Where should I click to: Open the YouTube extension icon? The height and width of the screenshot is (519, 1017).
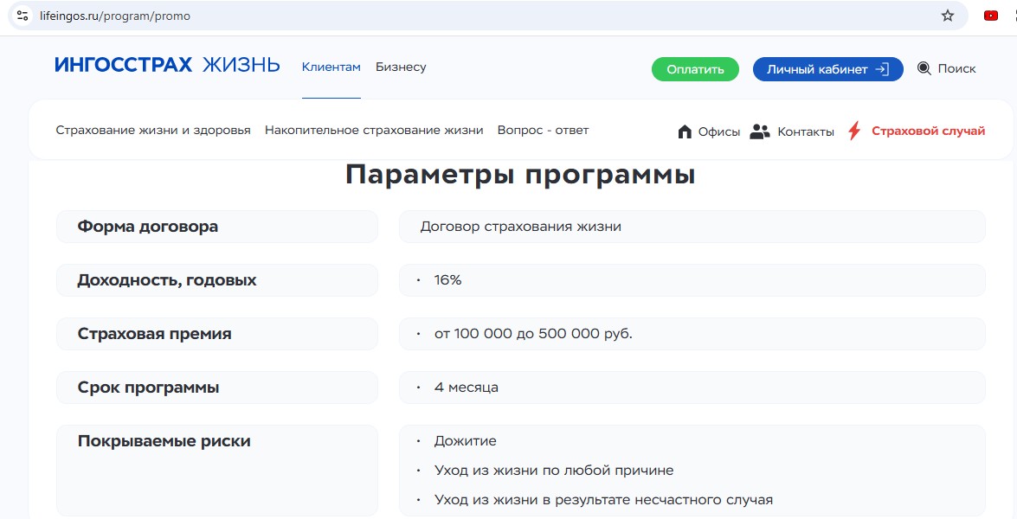[x=991, y=16]
